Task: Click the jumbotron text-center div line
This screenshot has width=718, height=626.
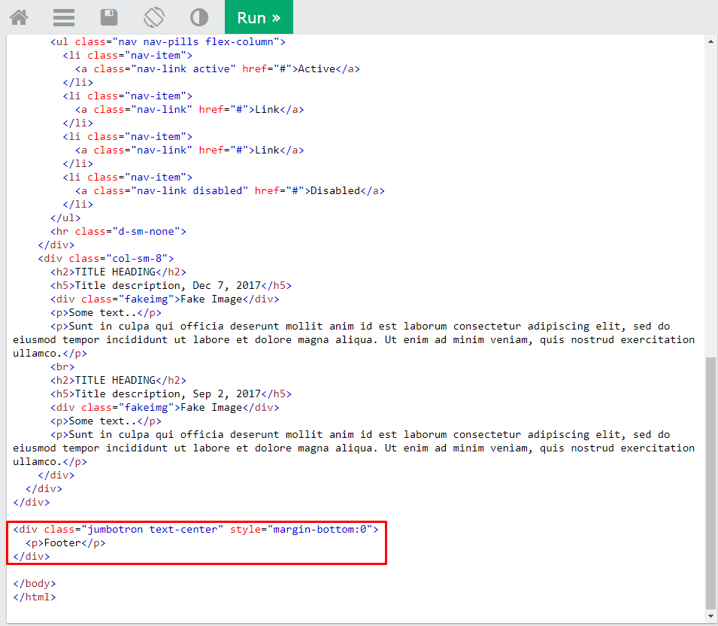Action: 196,529
